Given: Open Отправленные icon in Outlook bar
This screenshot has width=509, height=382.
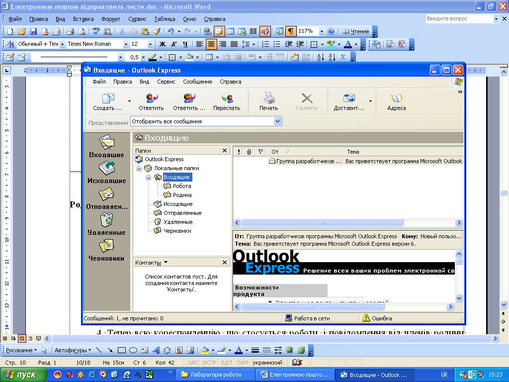Looking at the screenshot, I should coord(107,198).
